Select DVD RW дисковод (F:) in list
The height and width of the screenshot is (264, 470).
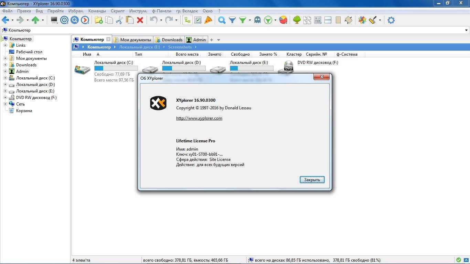pos(308,66)
